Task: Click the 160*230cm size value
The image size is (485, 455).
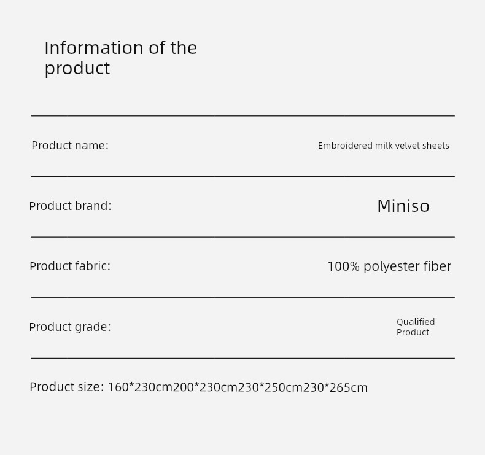Action: point(140,387)
